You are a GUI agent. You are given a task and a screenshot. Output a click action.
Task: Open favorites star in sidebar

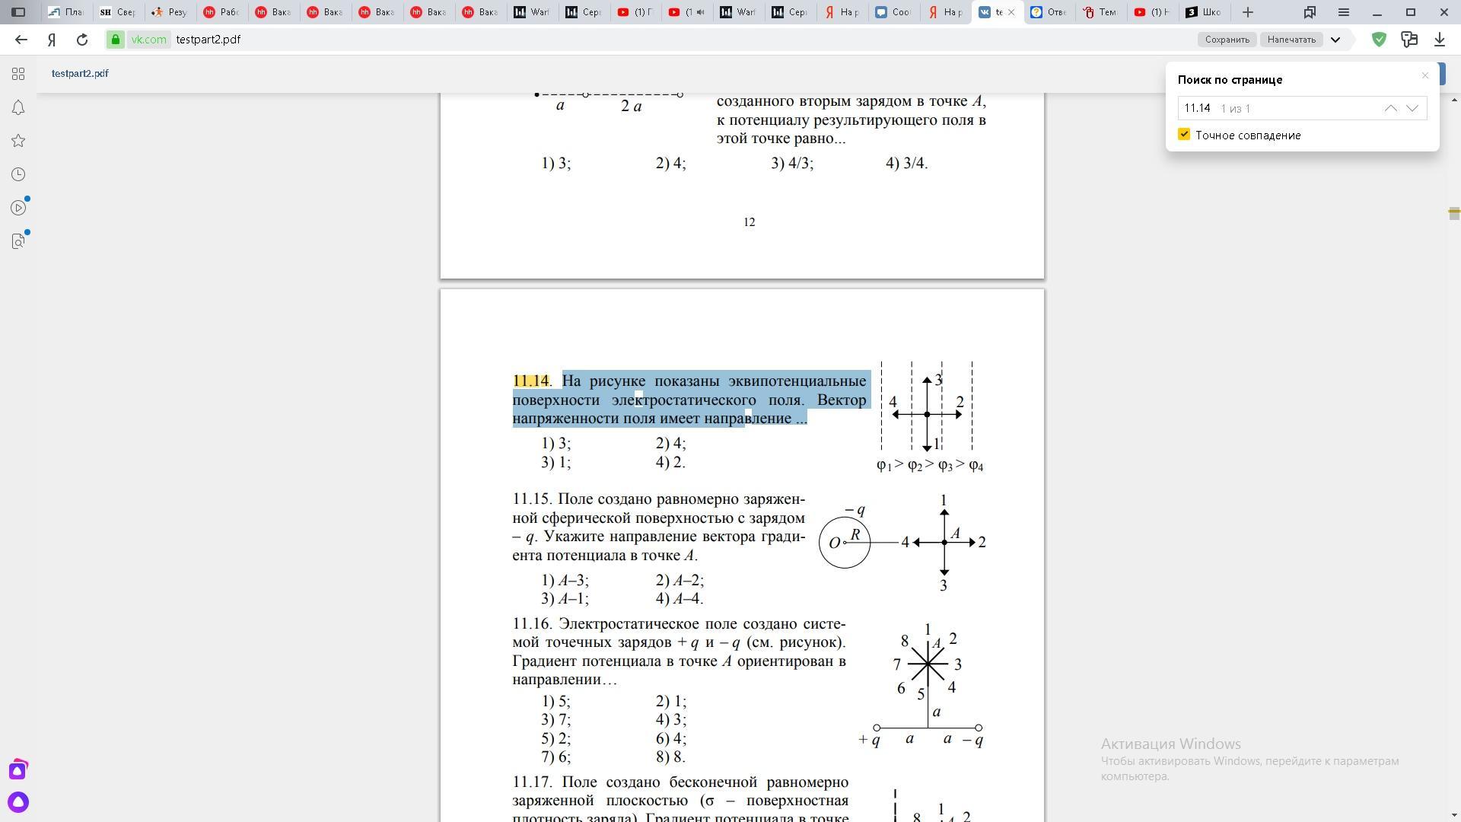point(18,141)
